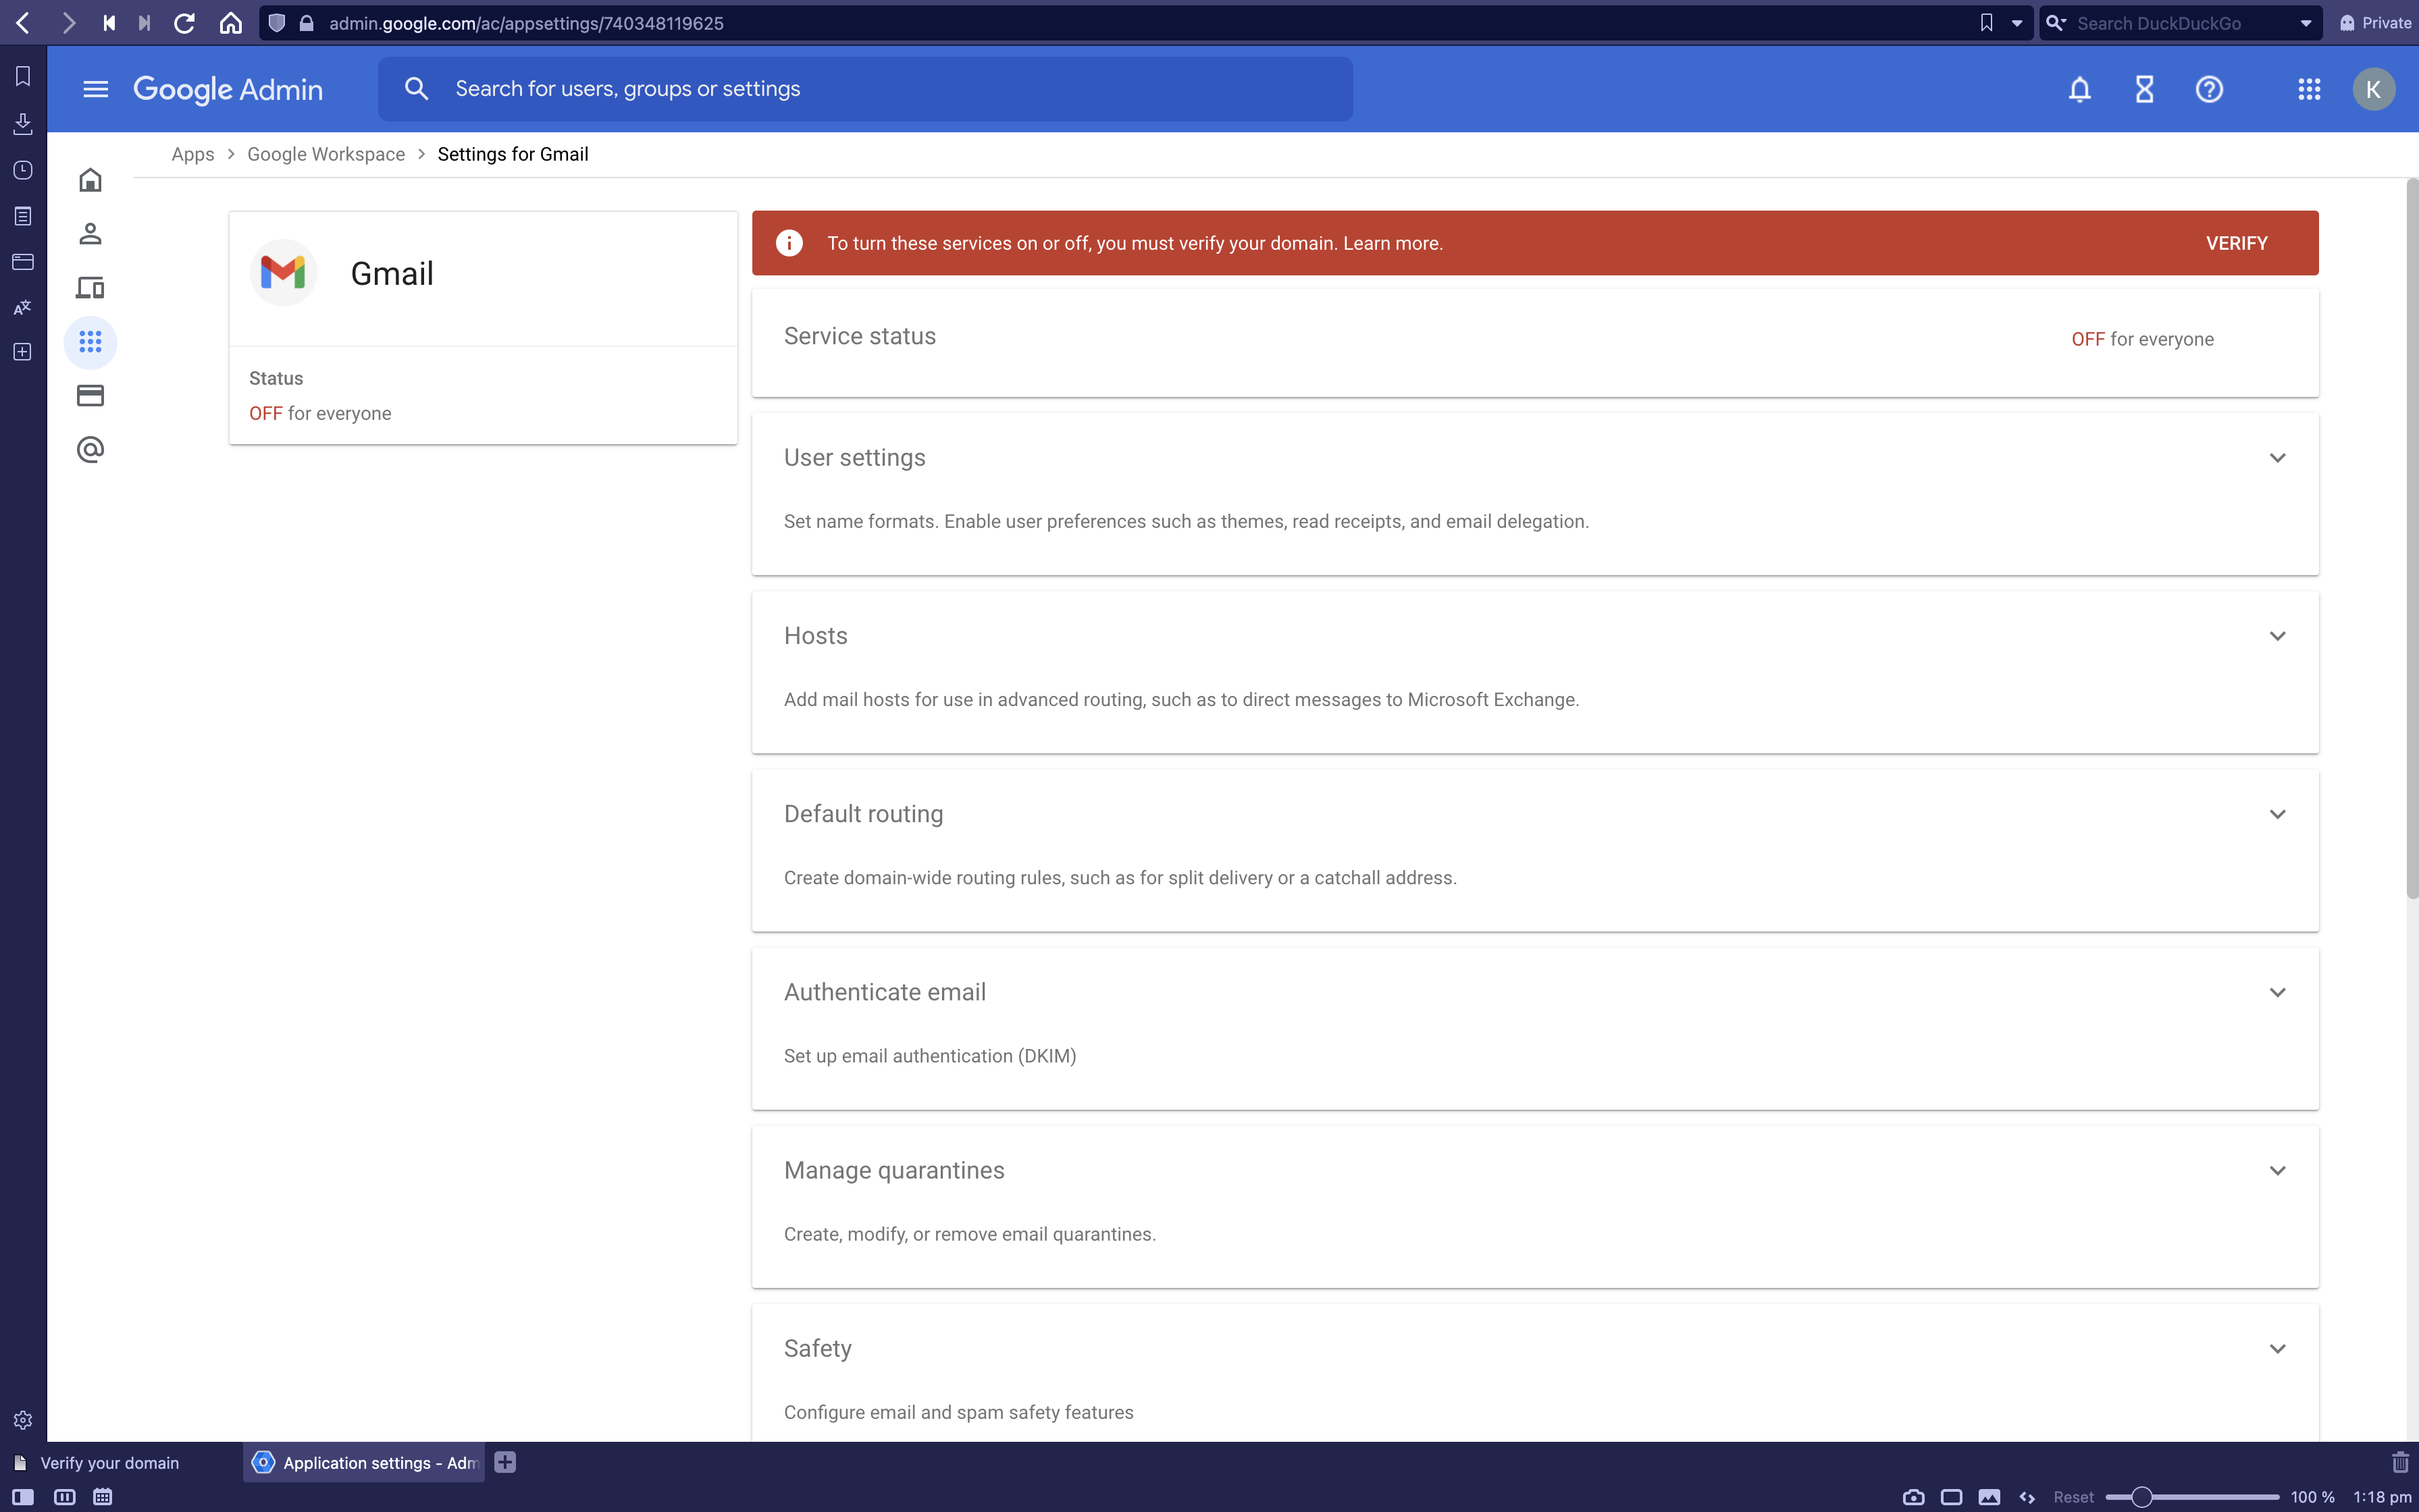This screenshot has width=2419, height=1512.
Task: Open the Google apps grid launcher
Action: click(x=2309, y=89)
